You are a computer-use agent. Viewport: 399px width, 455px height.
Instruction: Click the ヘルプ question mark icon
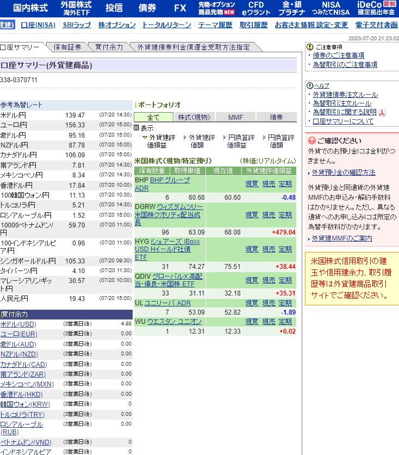310,85
